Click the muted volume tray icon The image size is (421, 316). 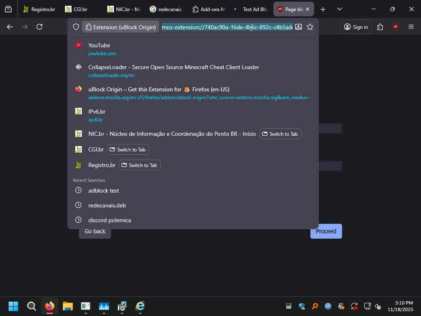pyautogui.click(x=378, y=306)
